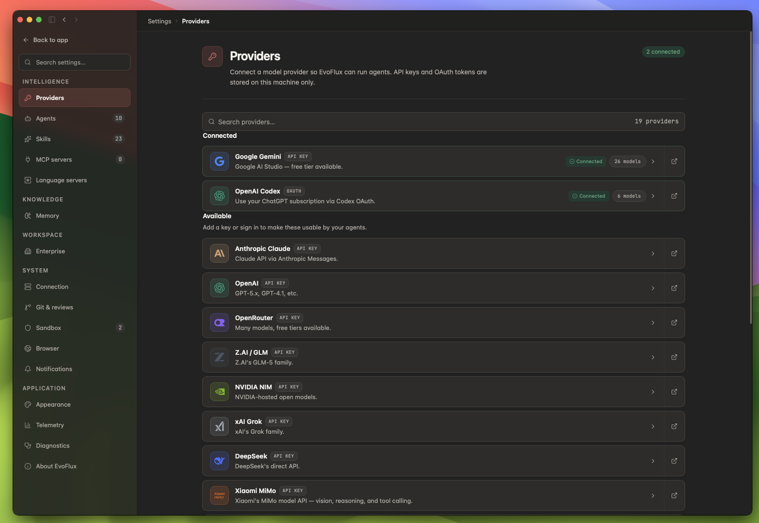Viewport: 759px width, 523px height.
Task: Open About EvoFlux page
Action: tap(74, 466)
